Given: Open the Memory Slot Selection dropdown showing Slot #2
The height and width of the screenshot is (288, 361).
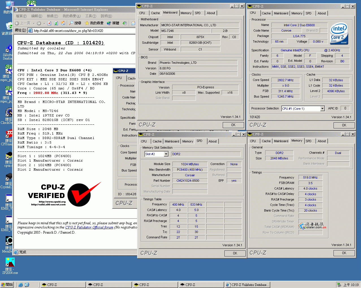Looking at the screenshot, I should [x=166, y=154].
